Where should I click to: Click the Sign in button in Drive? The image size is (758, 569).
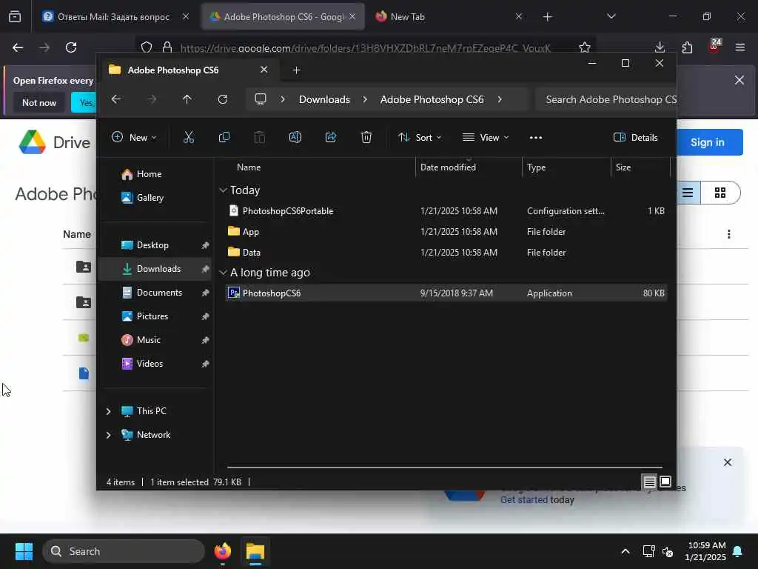tap(707, 142)
